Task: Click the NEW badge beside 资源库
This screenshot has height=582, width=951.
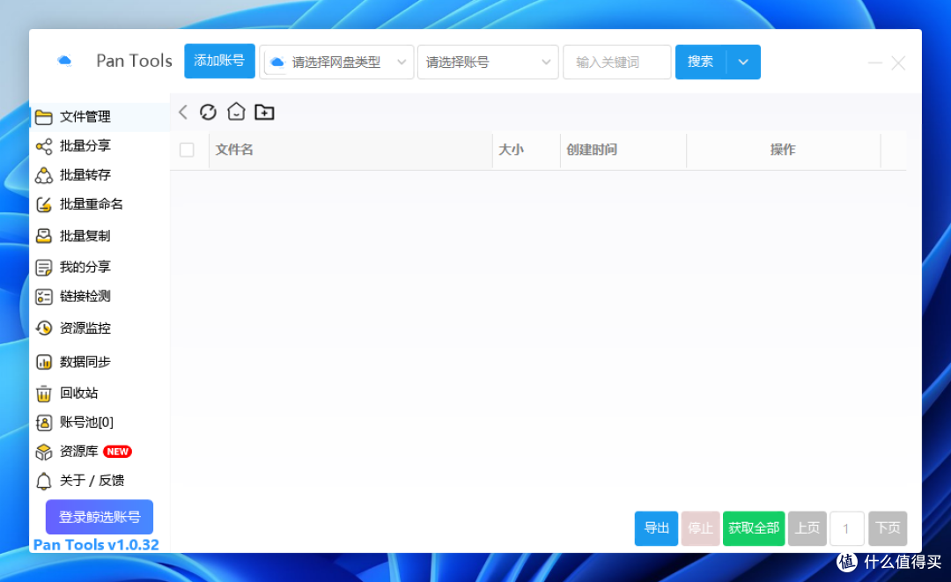Action: coord(118,452)
